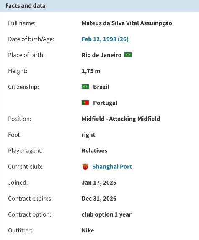Select the full name Mateus da Silva Vital Assumpção
Image resolution: width=199 pixels, height=240 pixels.
pos(127,23)
